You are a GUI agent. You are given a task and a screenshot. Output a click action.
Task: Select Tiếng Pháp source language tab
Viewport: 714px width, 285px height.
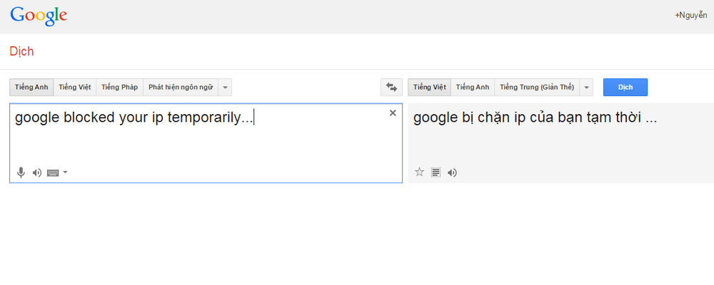120,87
